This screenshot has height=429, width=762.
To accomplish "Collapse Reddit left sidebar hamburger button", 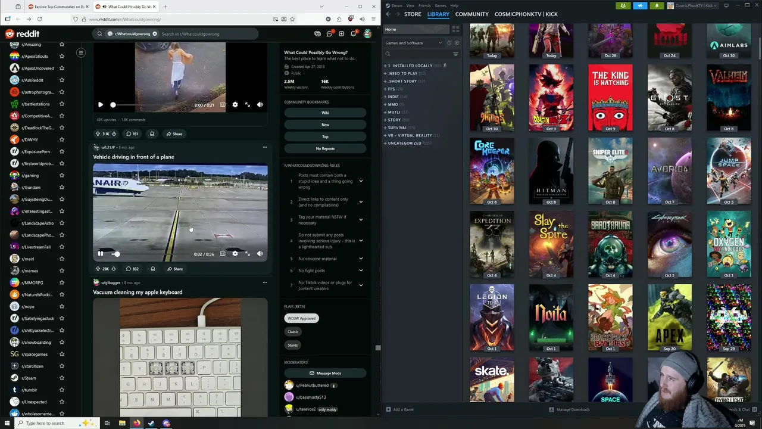I will click(81, 53).
